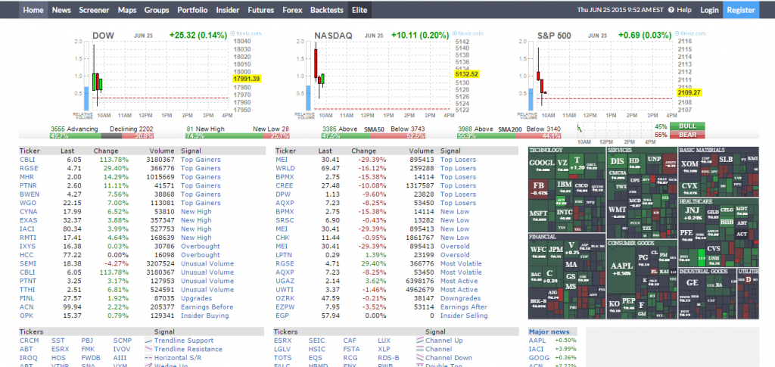Click the Help question mark icon

coord(671,10)
